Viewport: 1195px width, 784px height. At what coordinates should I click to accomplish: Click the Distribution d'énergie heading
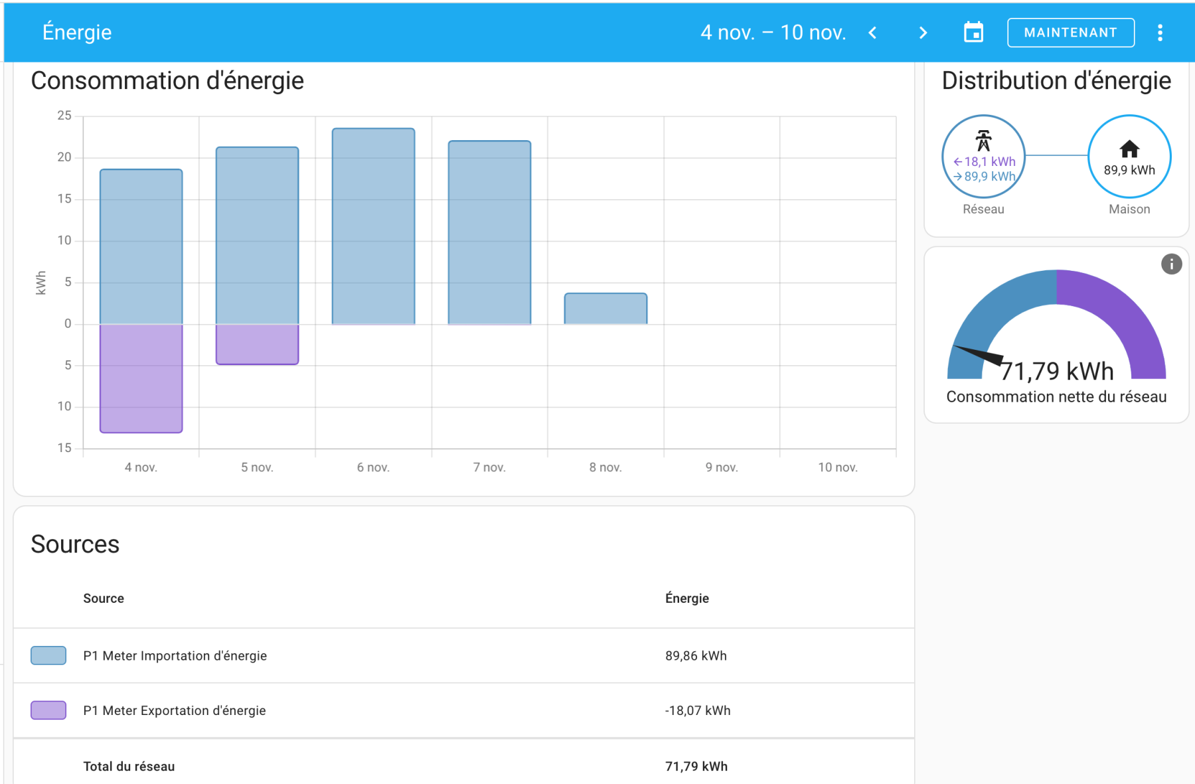[1056, 81]
